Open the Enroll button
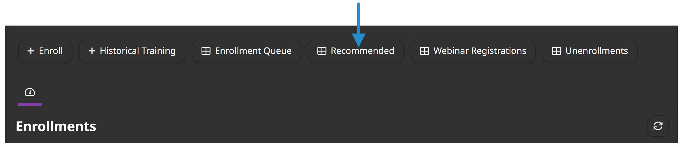Image resolution: width=683 pixels, height=147 pixels. [45, 51]
